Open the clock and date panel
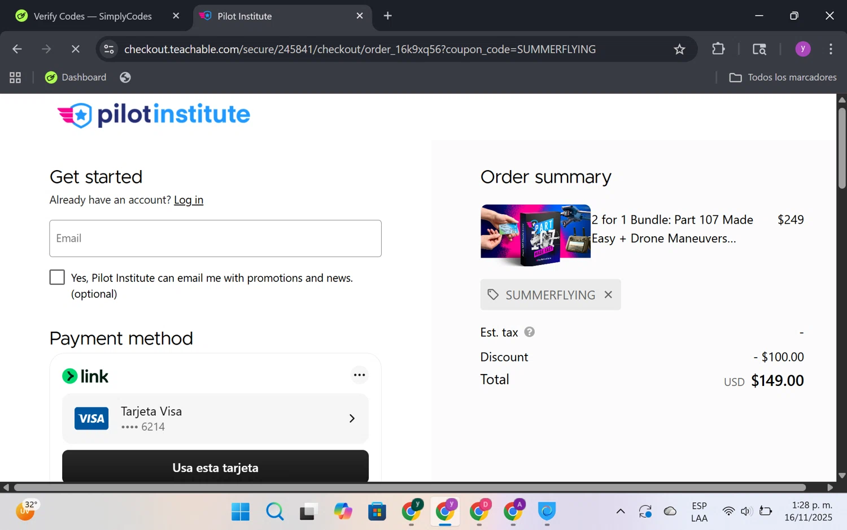 point(809,511)
